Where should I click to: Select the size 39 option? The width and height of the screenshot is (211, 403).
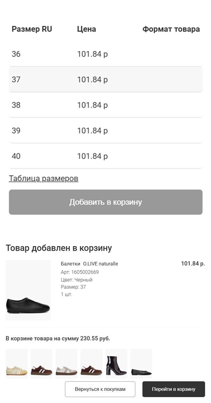tap(105, 131)
